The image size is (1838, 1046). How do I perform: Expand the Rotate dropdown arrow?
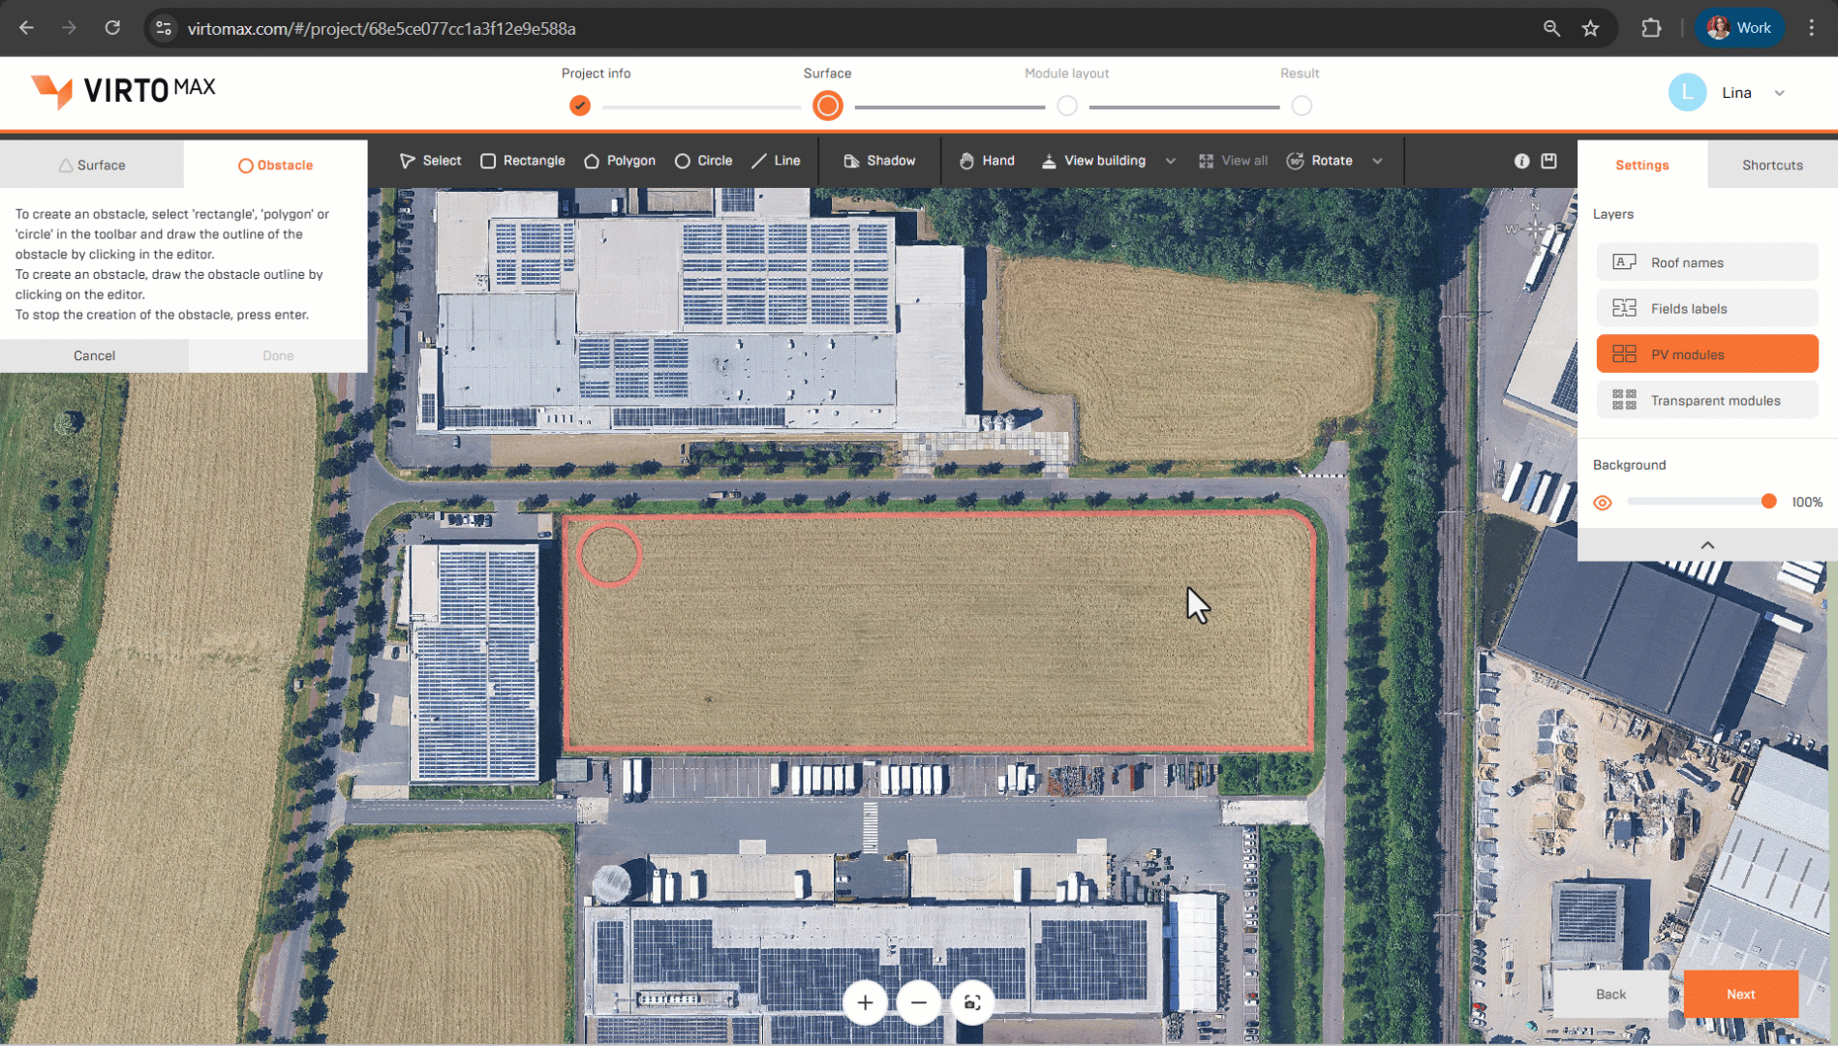tap(1377, 161)
